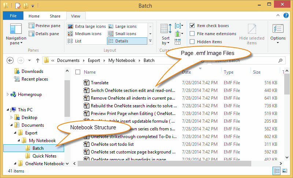Open the Navigation pane menu
293x178 pixels.
16,34
